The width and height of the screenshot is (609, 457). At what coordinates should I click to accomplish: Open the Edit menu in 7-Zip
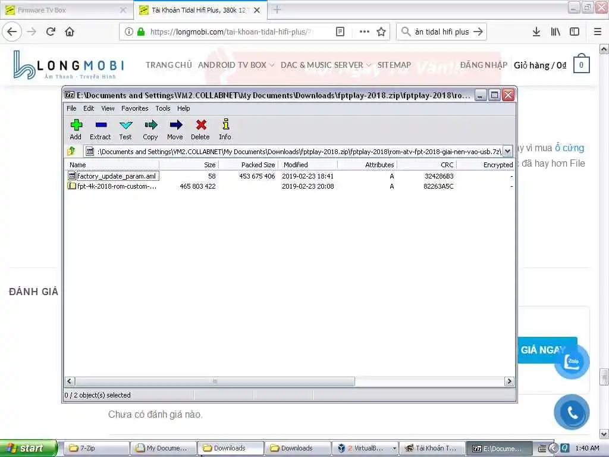[89, 108]
